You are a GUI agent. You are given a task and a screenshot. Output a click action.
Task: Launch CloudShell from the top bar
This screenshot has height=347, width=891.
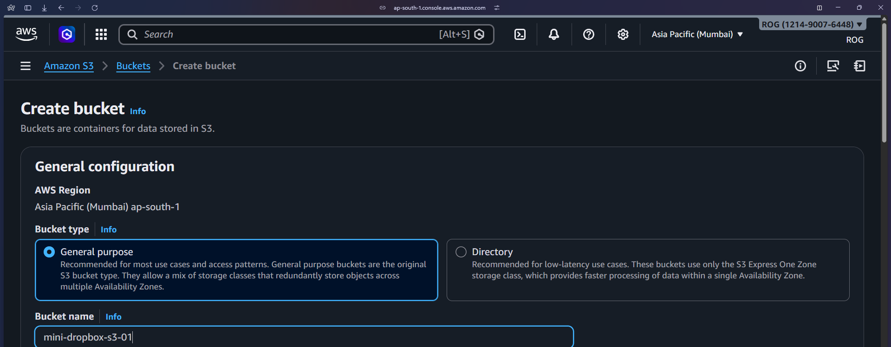[520, 34]
